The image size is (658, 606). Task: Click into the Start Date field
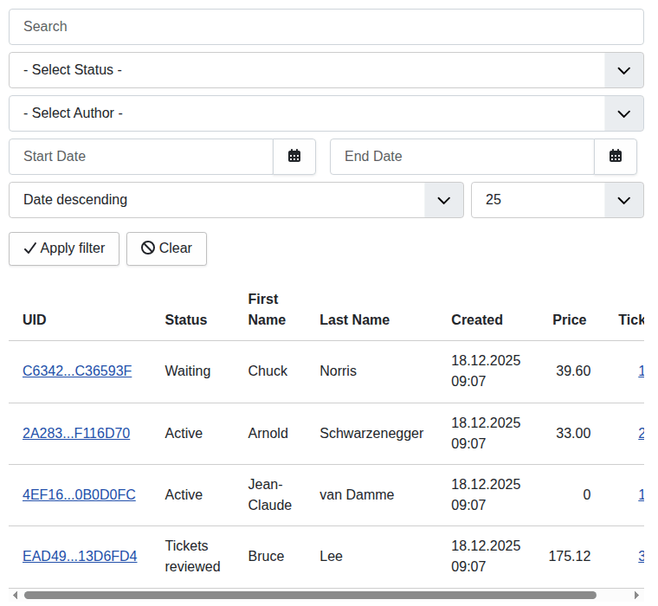[x=141, y=157]
